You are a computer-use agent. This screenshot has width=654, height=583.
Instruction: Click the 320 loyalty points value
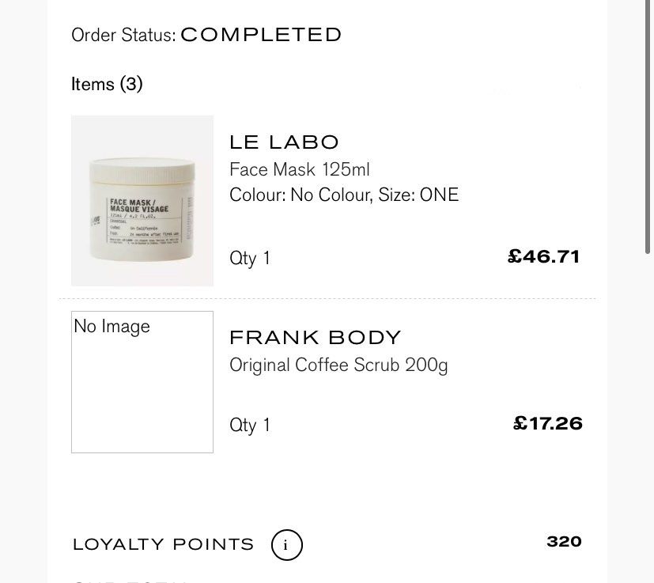click(563, 541)
